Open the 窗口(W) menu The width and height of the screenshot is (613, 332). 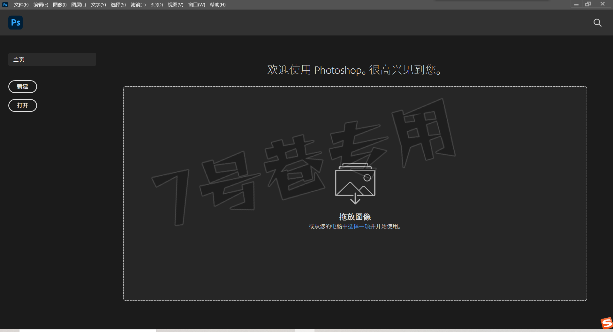coord(196,5)
